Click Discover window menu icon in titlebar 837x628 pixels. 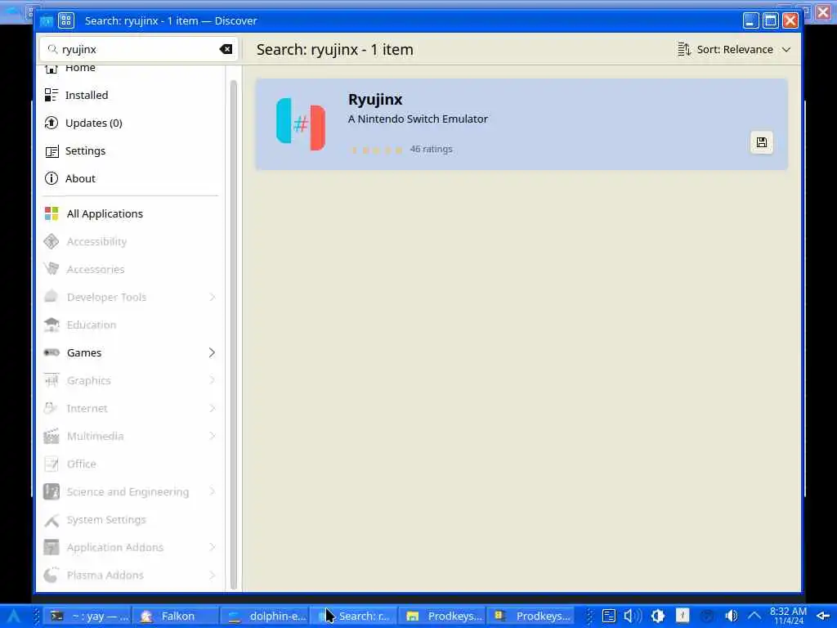point(66,20)
